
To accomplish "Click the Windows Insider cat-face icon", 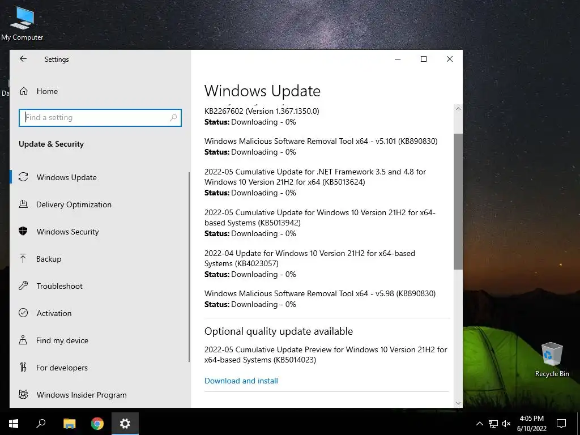I will 23,394.
